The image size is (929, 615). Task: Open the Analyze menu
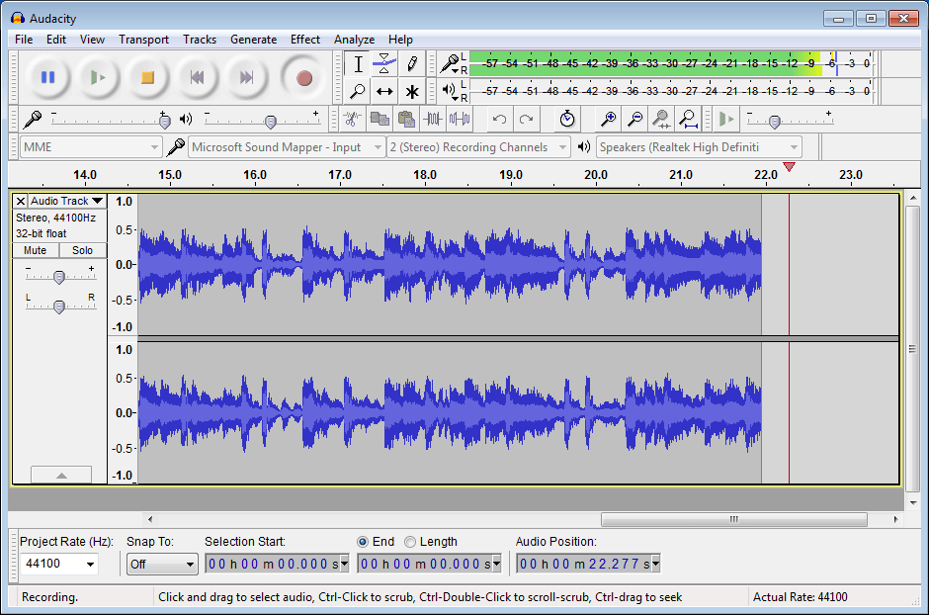354,40
